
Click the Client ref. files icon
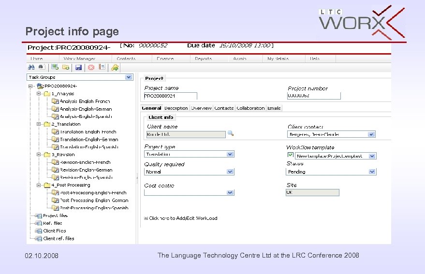(x=39, y=239)
